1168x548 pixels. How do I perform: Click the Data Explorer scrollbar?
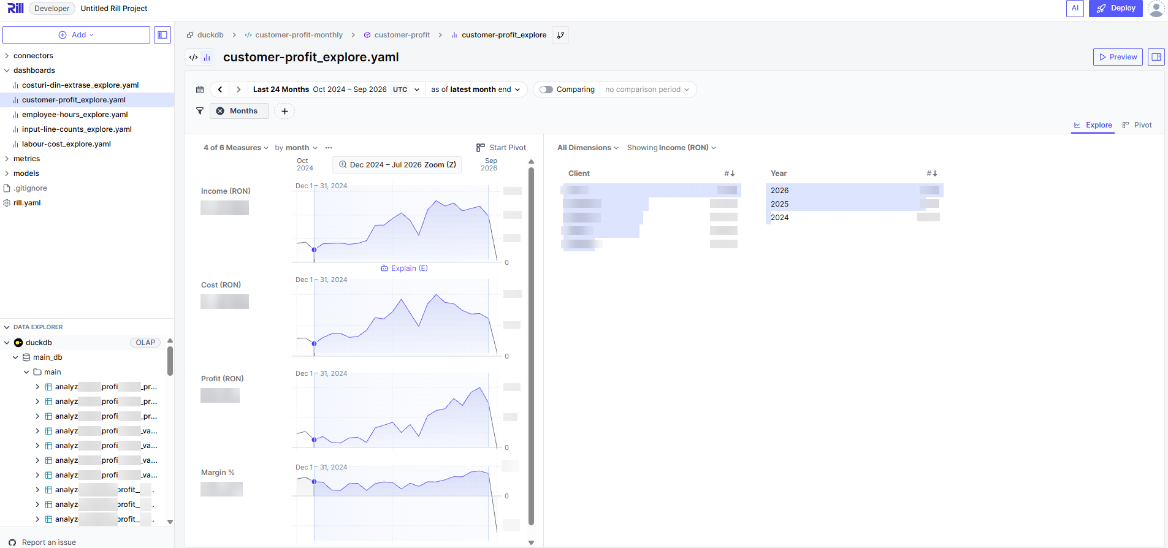click(170, 360)
